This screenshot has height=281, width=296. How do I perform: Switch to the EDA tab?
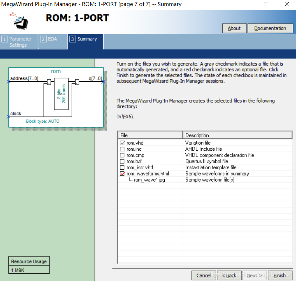[x=53, y=42]
